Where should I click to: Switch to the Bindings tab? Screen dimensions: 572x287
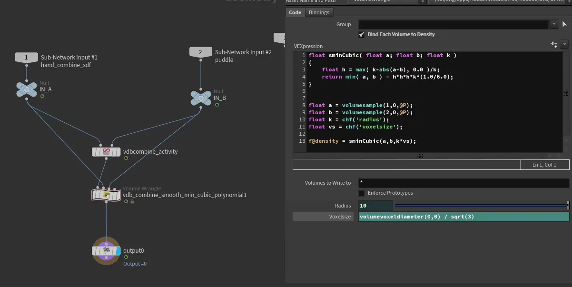pos(319,12)
